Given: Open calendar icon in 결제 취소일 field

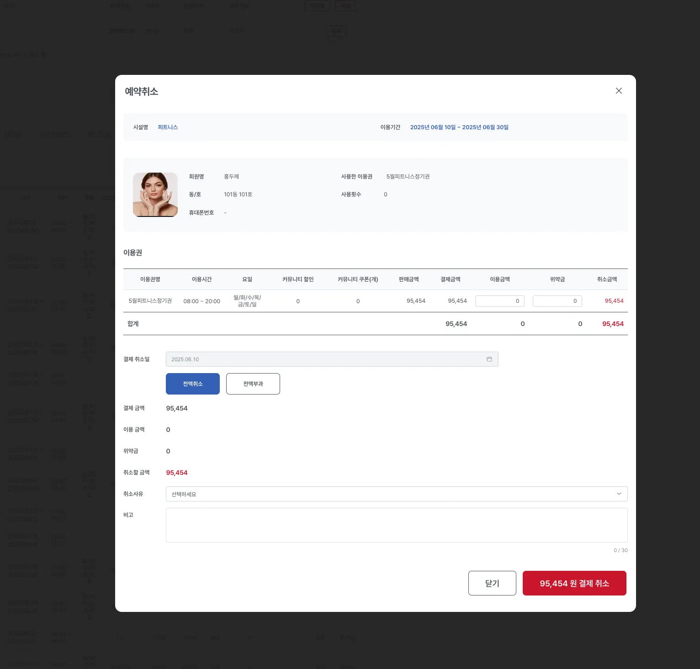Looking at the screenshot, I should [489, 359].
